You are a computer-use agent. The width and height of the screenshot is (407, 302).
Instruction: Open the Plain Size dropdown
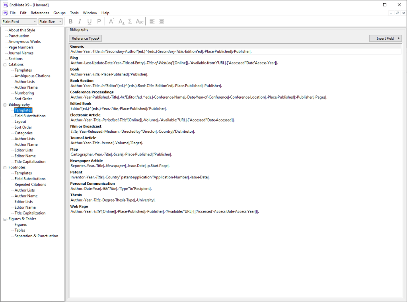51,21
